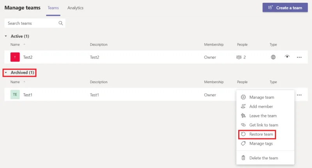Click Description header in Active section
Image resolution: width=312 pixels, height=168 pixels.
pos(99,44)
